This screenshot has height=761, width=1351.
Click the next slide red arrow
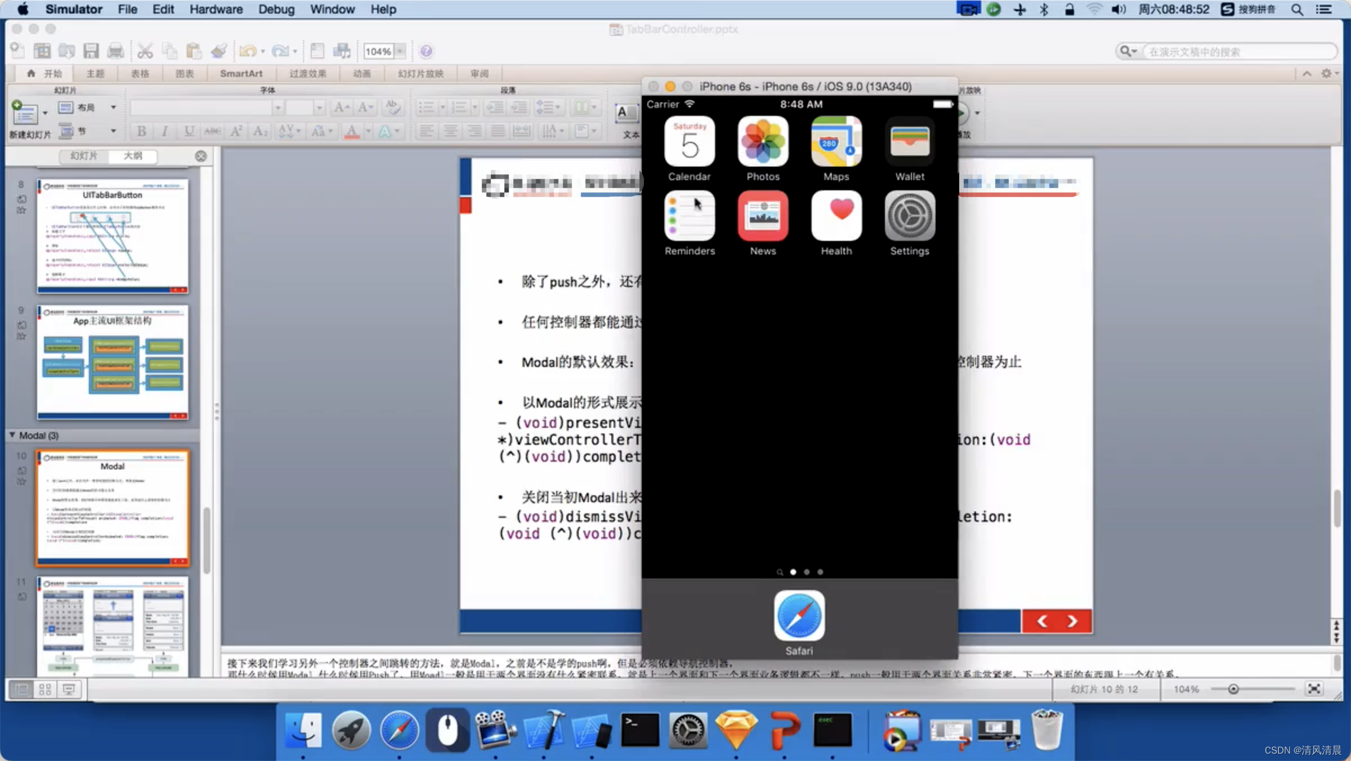click(1072, 621)
